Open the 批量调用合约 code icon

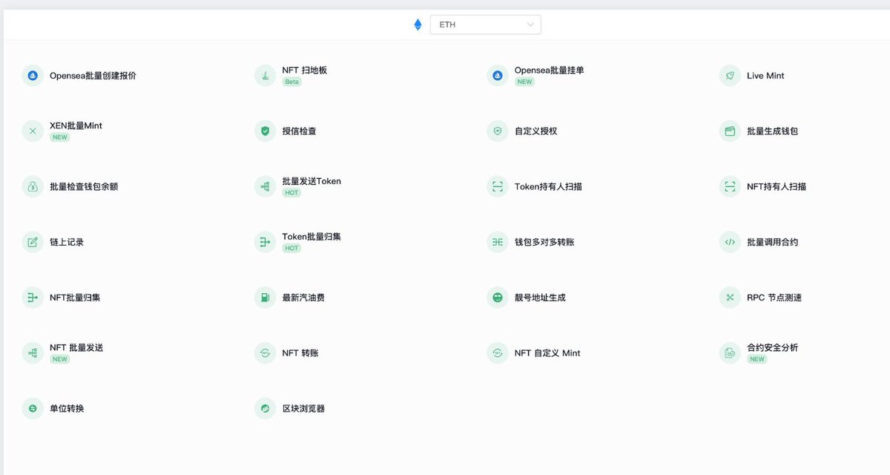730,242
